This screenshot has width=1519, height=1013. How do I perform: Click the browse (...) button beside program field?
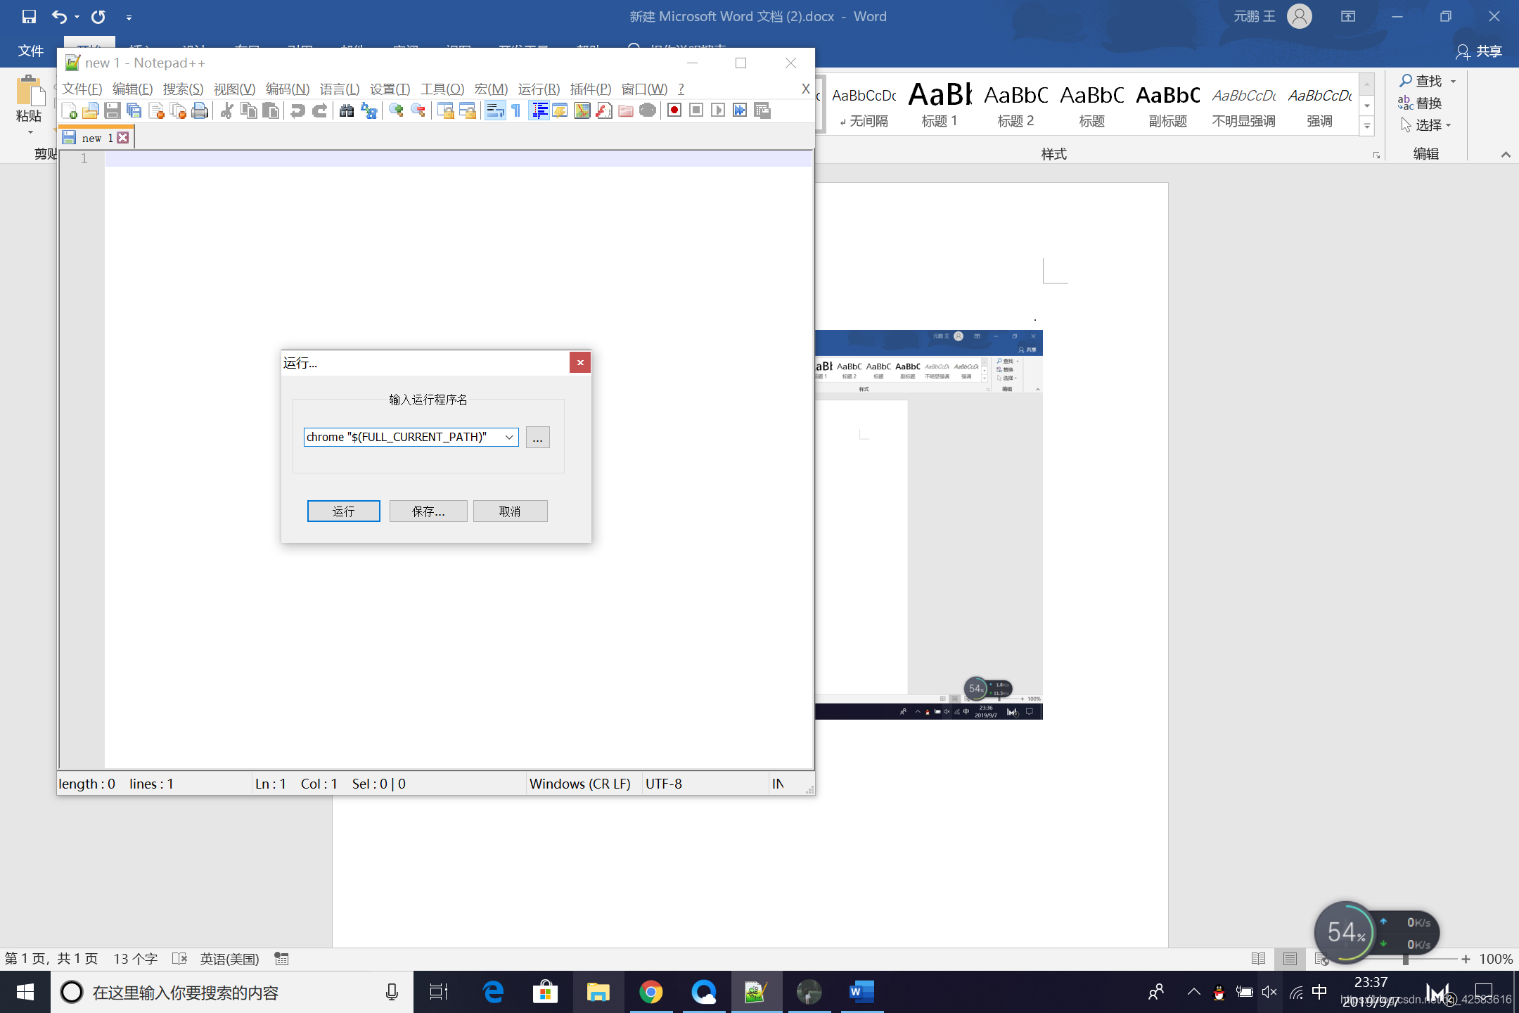(537, 438)
